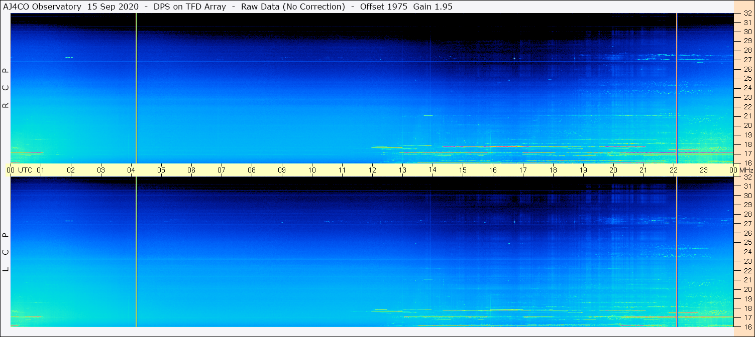Click "19" MHz on the RCP frequency scale
This screenshot has width=755, height=337.
747,135
